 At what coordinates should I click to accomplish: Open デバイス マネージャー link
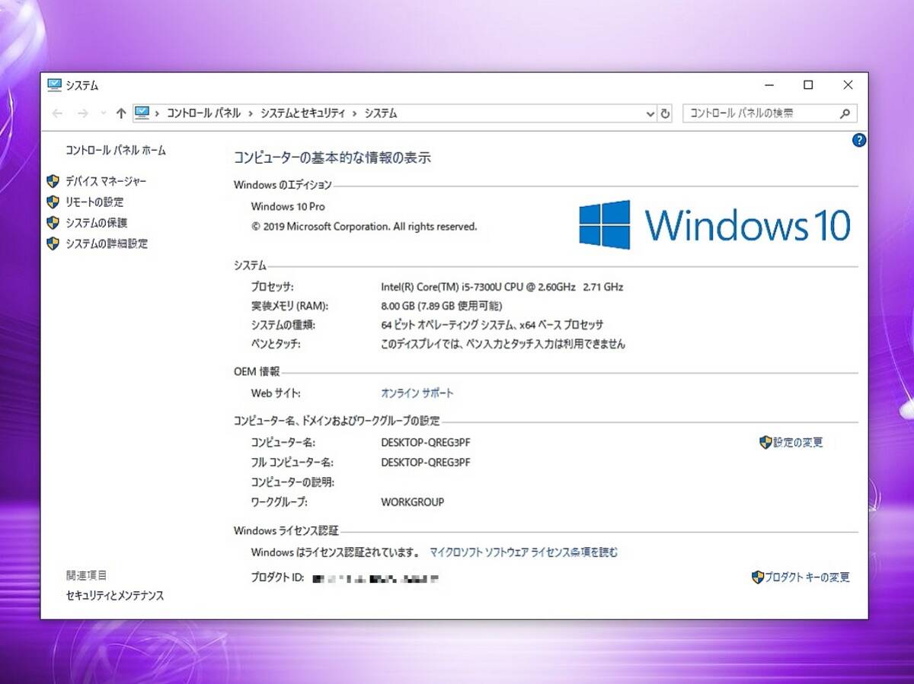106,181
